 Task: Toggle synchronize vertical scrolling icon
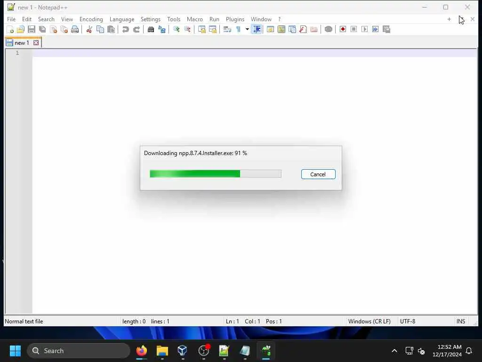pyautogui.click(x=201, y=29)
